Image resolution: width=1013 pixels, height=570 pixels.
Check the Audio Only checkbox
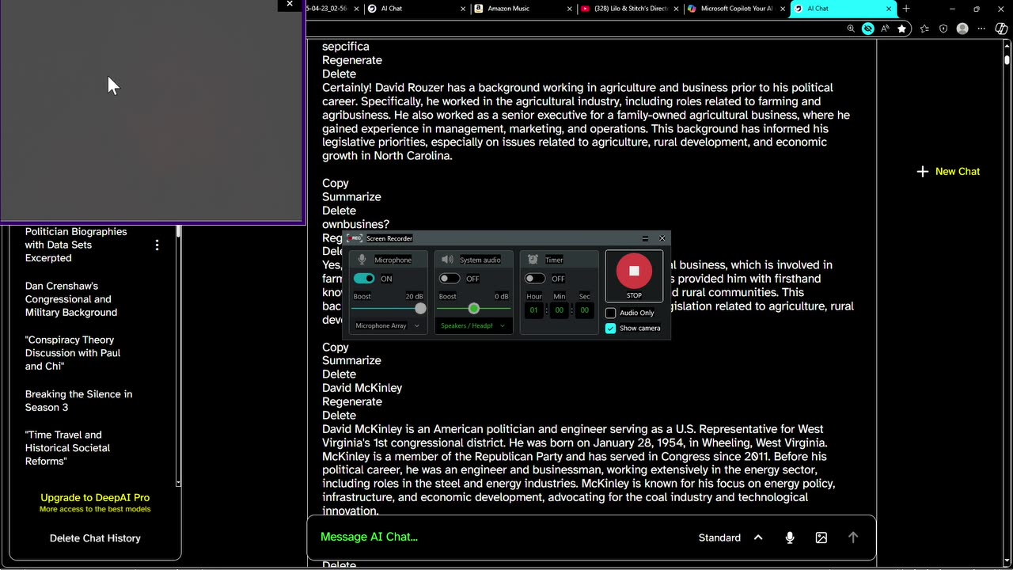[610, 313]
